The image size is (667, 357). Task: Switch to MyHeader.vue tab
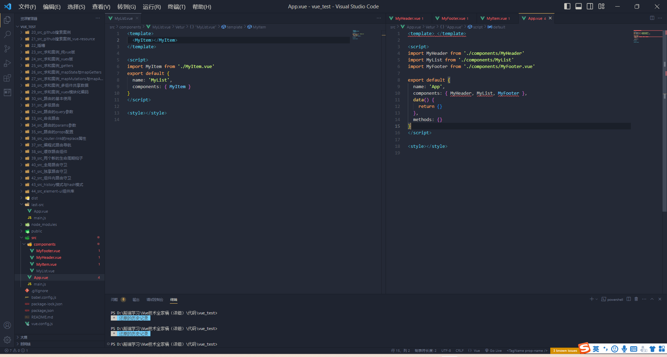pos(407,18)
